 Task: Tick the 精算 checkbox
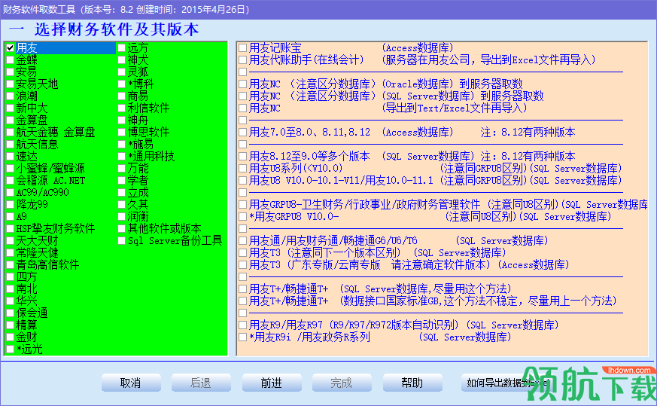tap(11, 325)
